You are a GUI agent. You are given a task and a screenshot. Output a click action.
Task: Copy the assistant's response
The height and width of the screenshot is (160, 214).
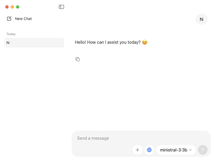click(78, 59)
